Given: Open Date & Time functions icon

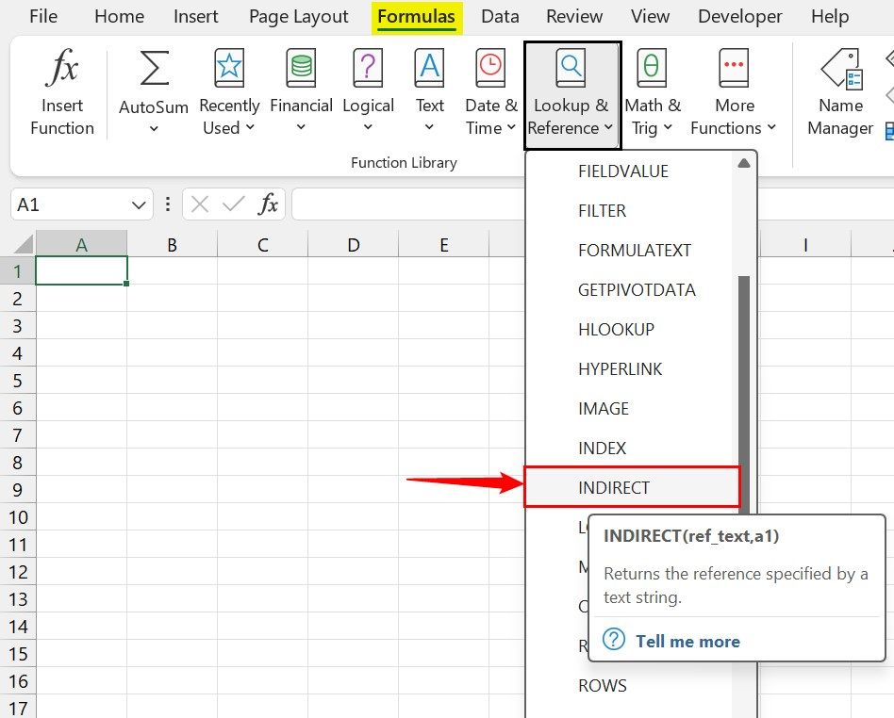Looking at the screenshot, I should (x=491, y=67).
